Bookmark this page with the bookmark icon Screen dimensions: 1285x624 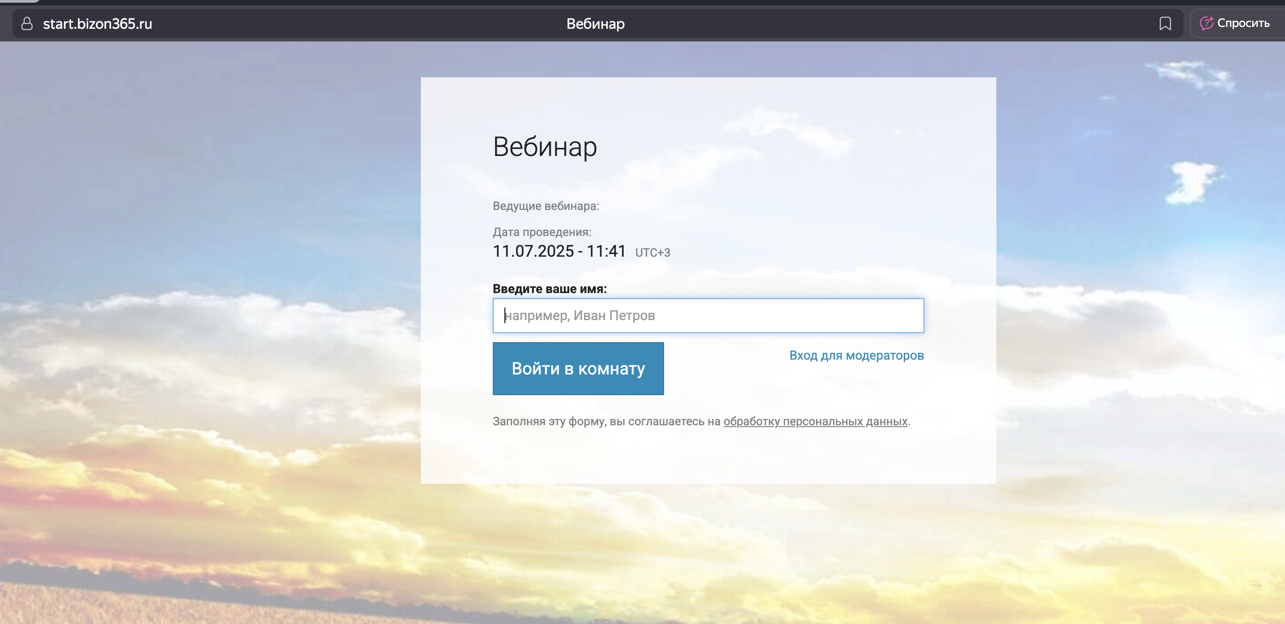pos(1165,23)
